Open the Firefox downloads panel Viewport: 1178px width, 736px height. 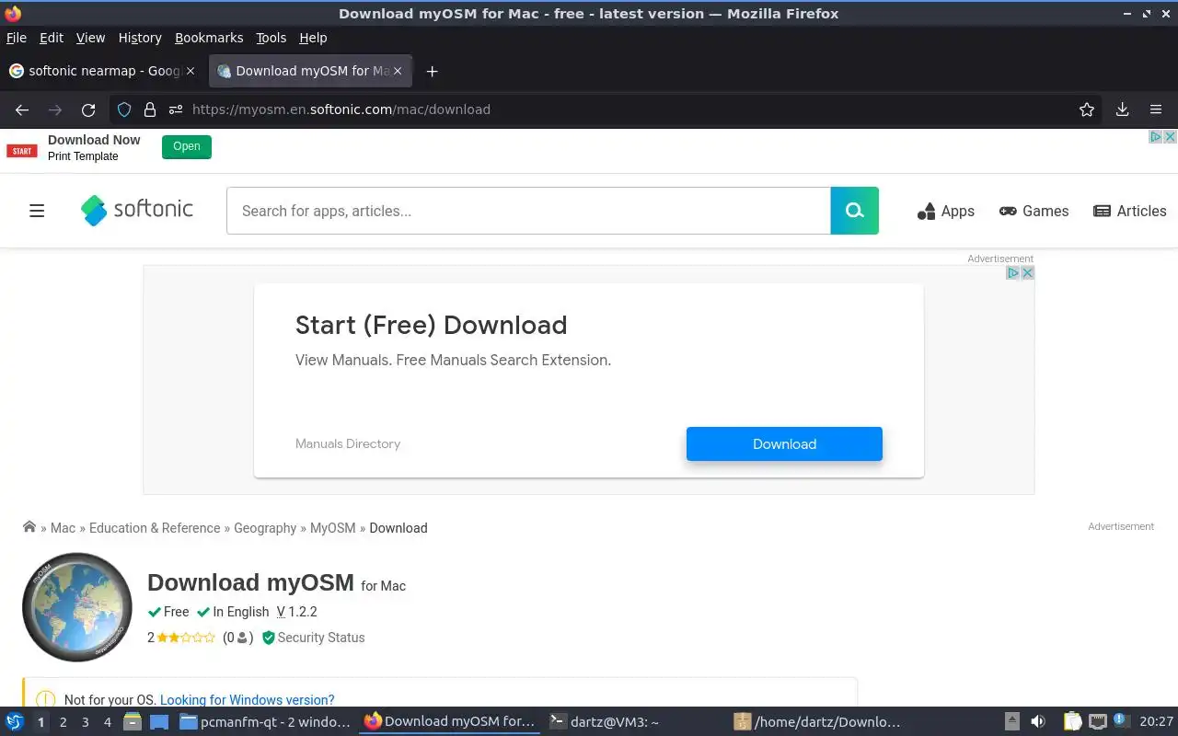tap(1122, 109)
